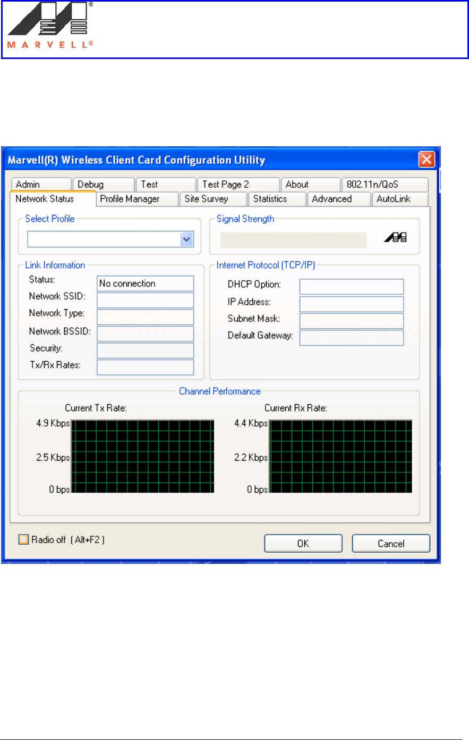The height and width of the screenshot is (740, 469).
Task: Click the Internet Protocol (TCP/IP) title
Action: (x=266, y=265)
